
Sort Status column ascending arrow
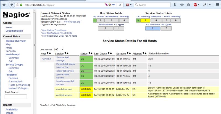point(89,53)
